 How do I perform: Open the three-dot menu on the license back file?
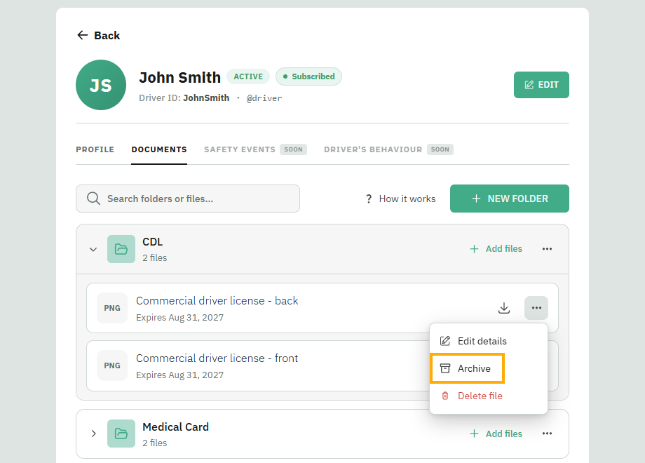[536, 308]
